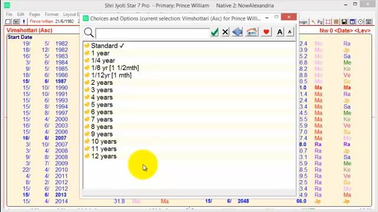Cancel with the black X icon

(225, 32)
